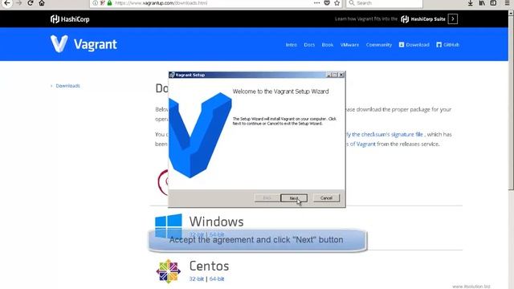Reload the page with refresh icon
Screen dimensions: 514x289
31,3
